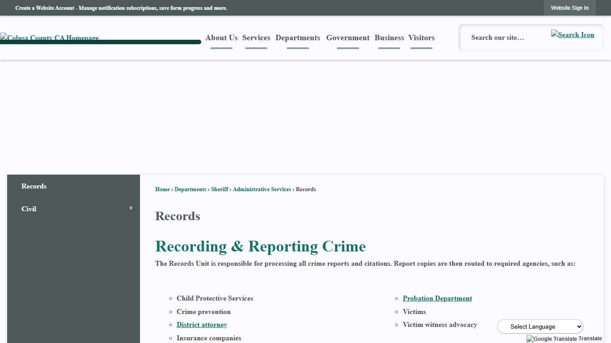Click the Search Icon to search the site
611x343 pixels.
pos(573,35)
